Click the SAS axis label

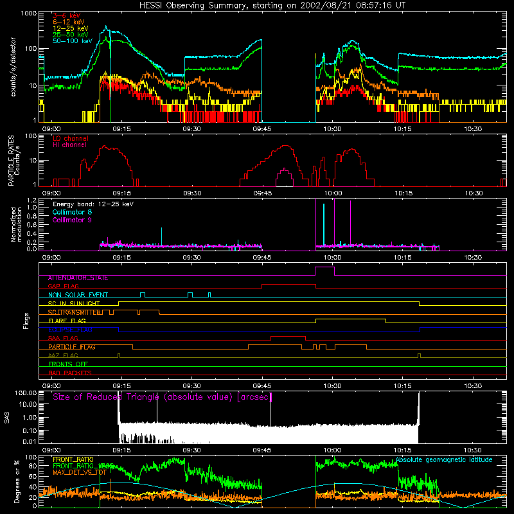(x=7, y=418)
